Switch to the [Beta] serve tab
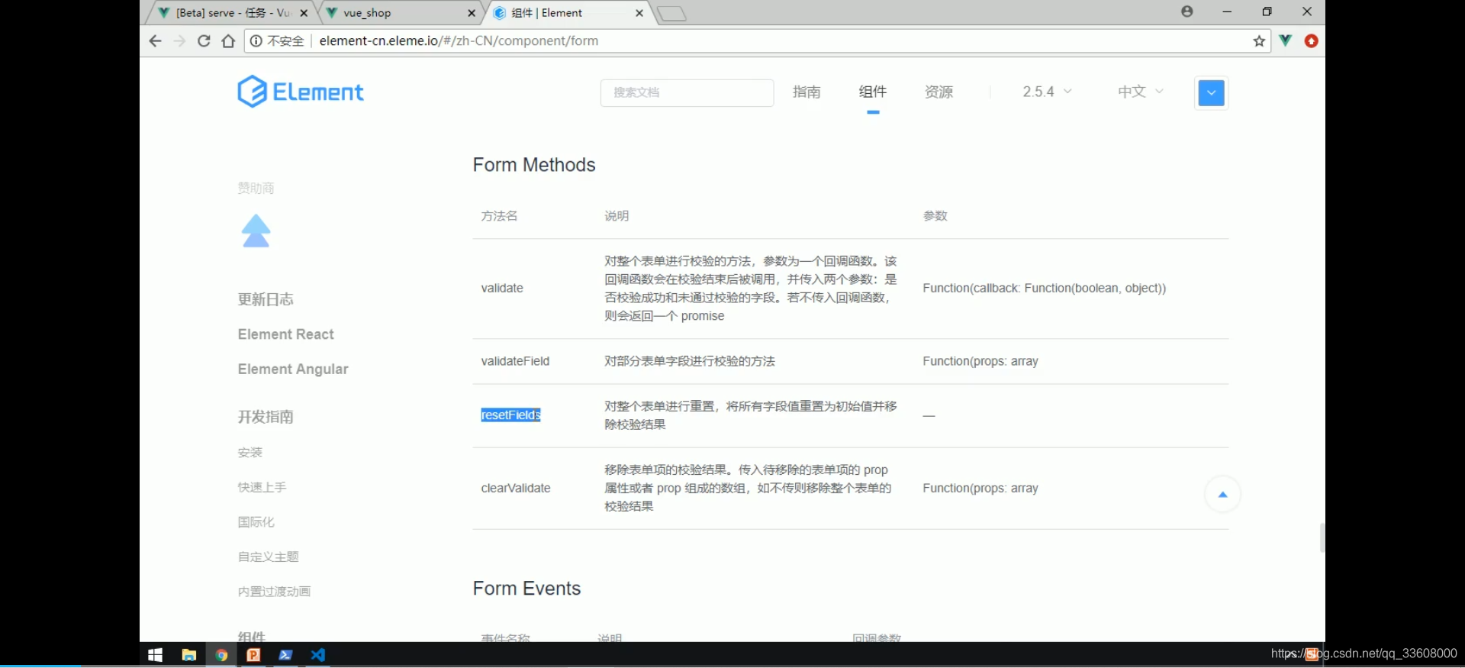 [x=233, y=13]
